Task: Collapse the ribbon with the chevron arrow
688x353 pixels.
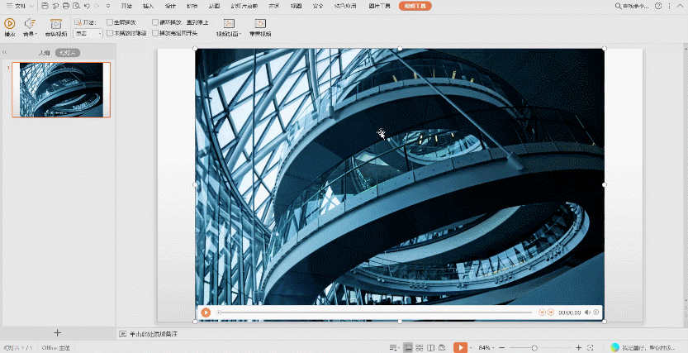Action: 680,6
